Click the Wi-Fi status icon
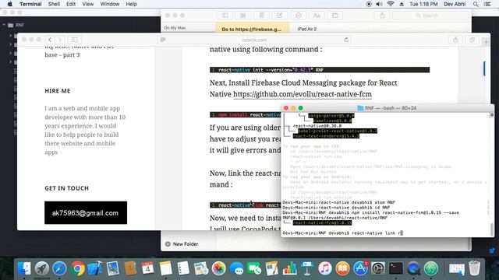 (391, 4)
